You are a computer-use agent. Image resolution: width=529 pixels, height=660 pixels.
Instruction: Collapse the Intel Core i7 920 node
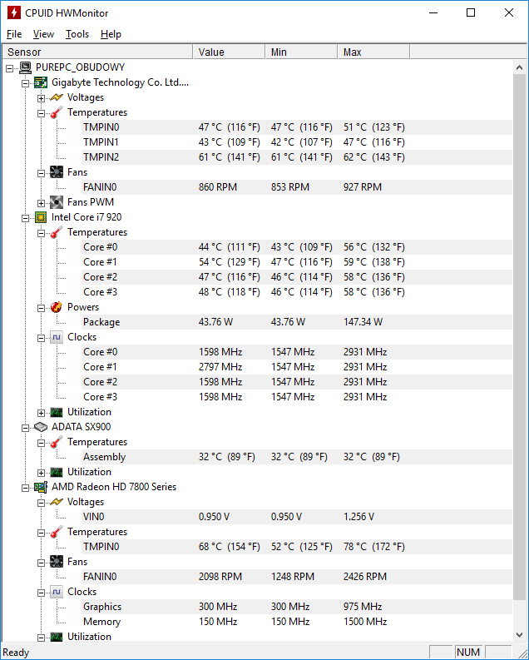coord(25,218)
